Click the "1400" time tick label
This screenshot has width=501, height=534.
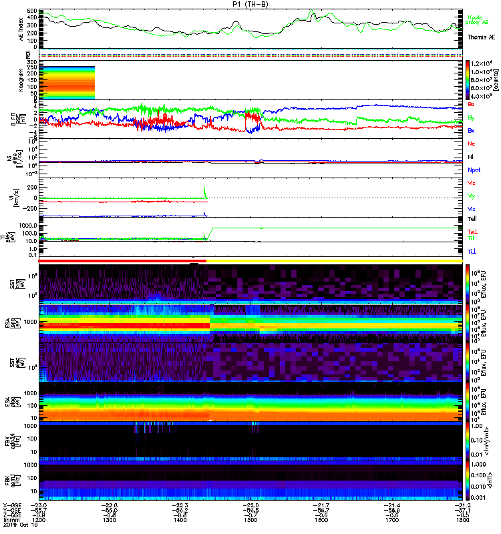click(x=180, y=520)
